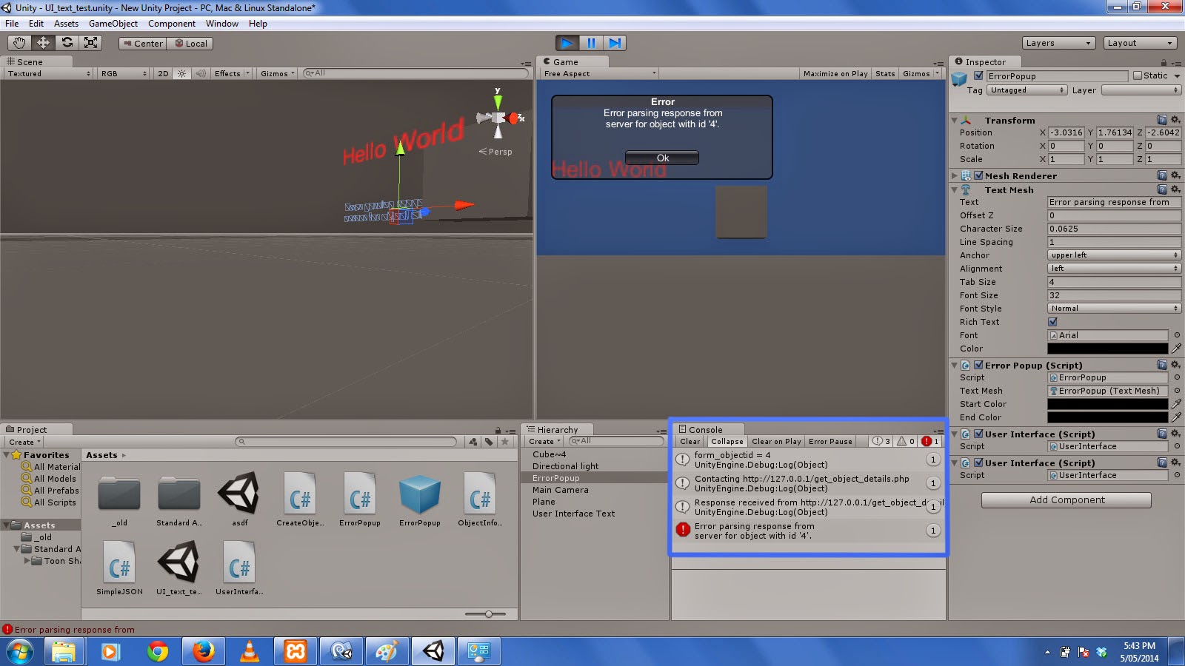Open the Window menu
The width and height of the screenshot is (1185, 666).
[222, 24]
